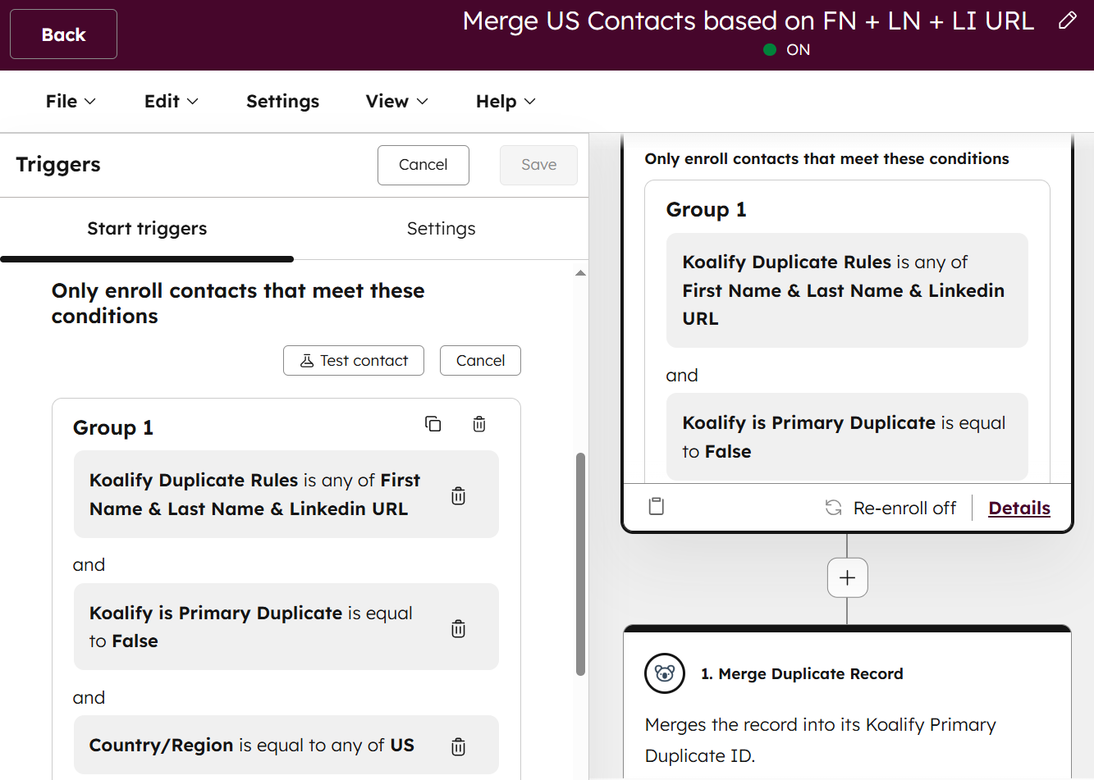
Task: Expand the Edit menu
Action: (171, 102)
